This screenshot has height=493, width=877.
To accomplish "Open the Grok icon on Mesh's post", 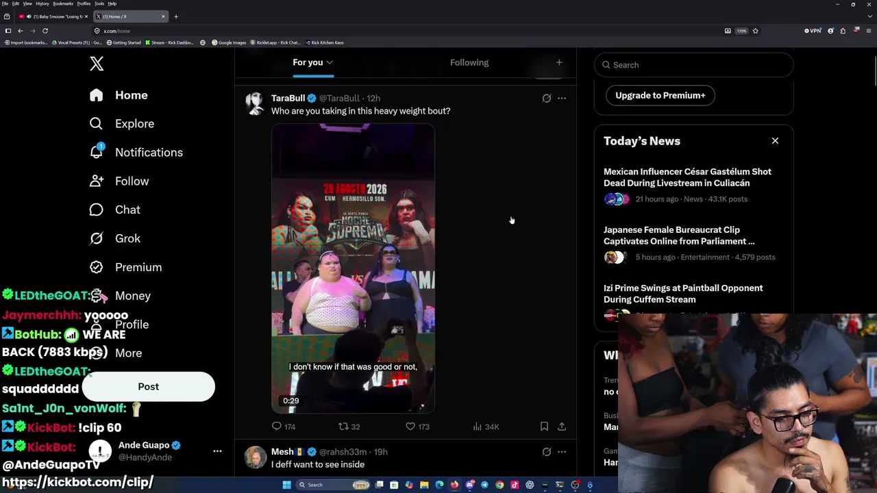I will [547, 452].
